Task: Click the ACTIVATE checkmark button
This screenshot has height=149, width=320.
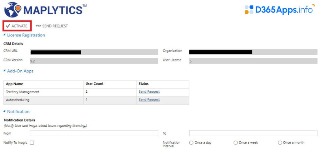Action: tap(17, 26)
